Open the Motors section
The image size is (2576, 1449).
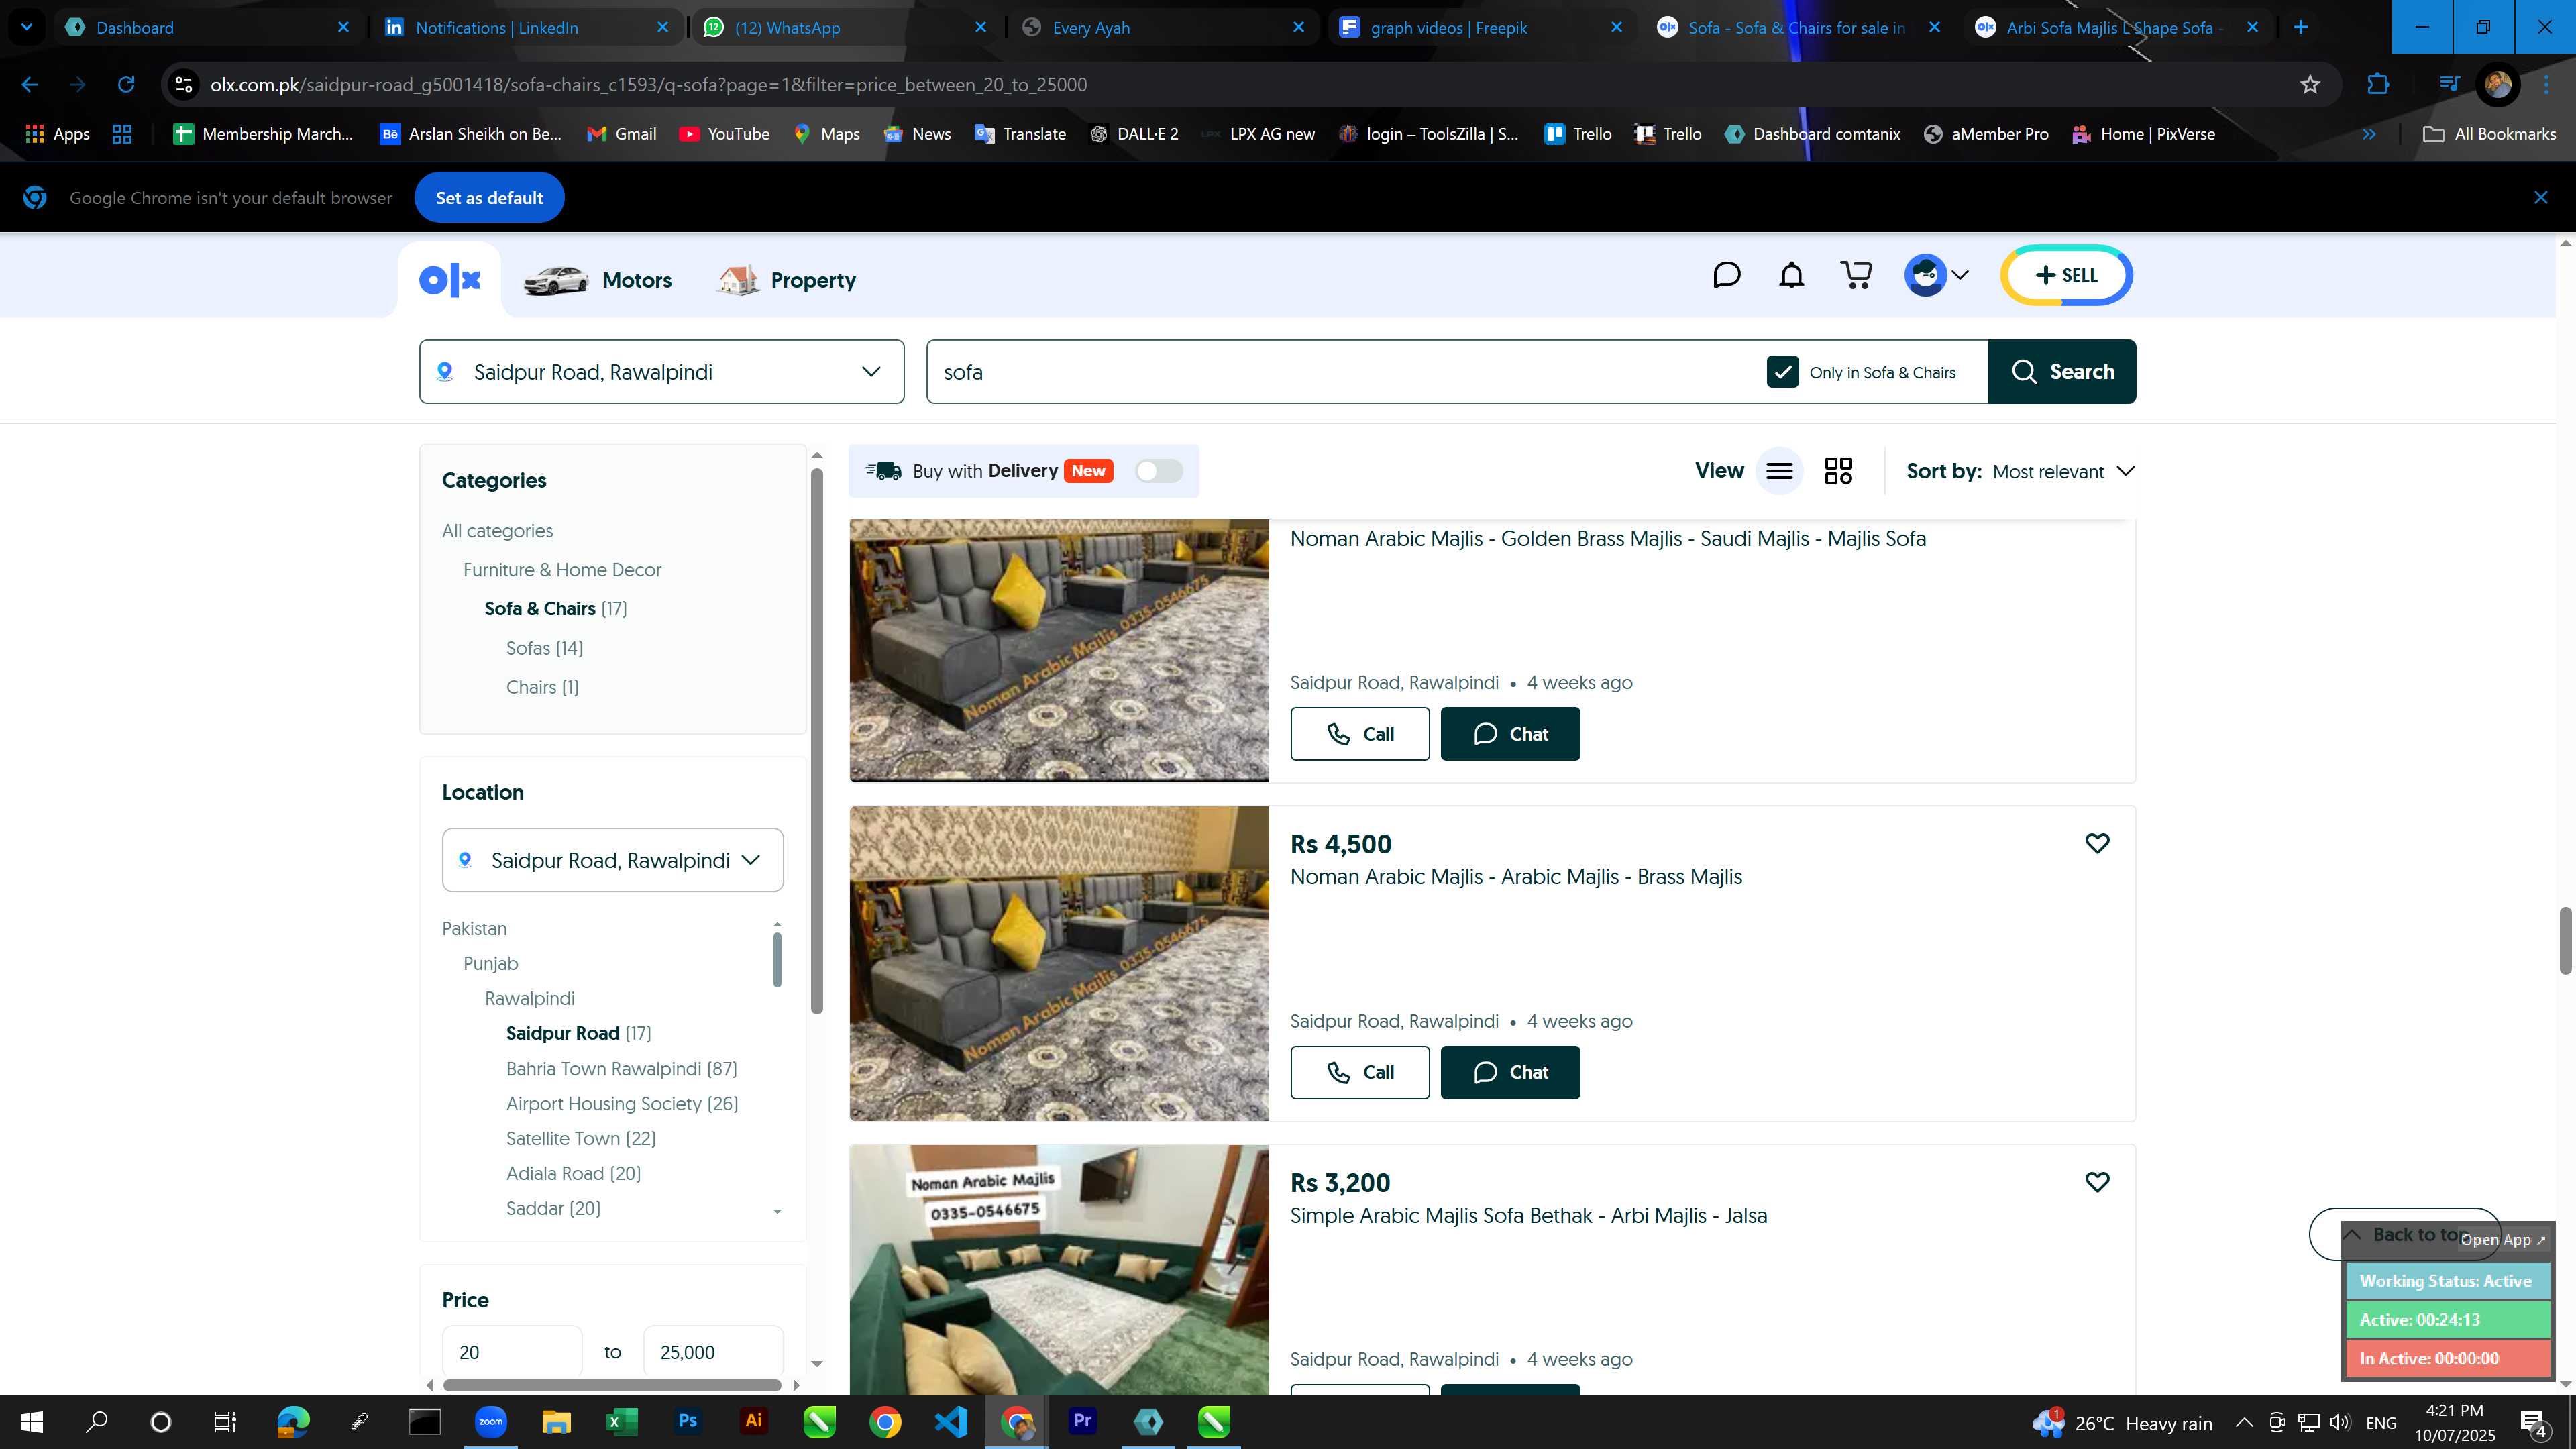tap(598, 280)
